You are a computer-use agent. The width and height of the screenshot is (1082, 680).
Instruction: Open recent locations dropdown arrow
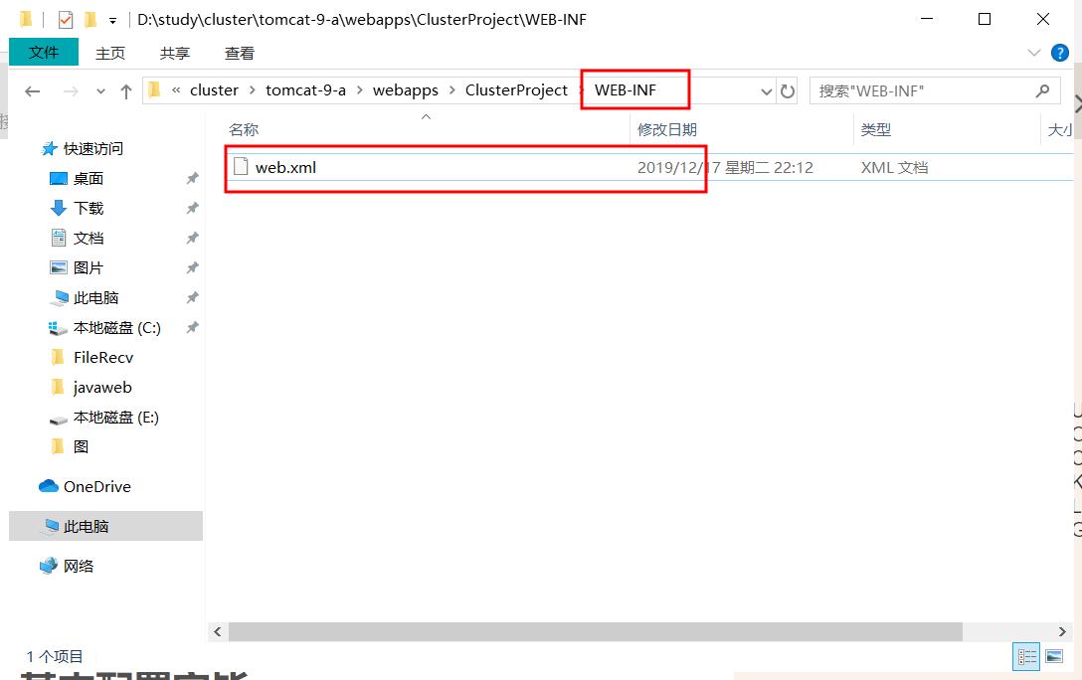[x=100, y=91]
